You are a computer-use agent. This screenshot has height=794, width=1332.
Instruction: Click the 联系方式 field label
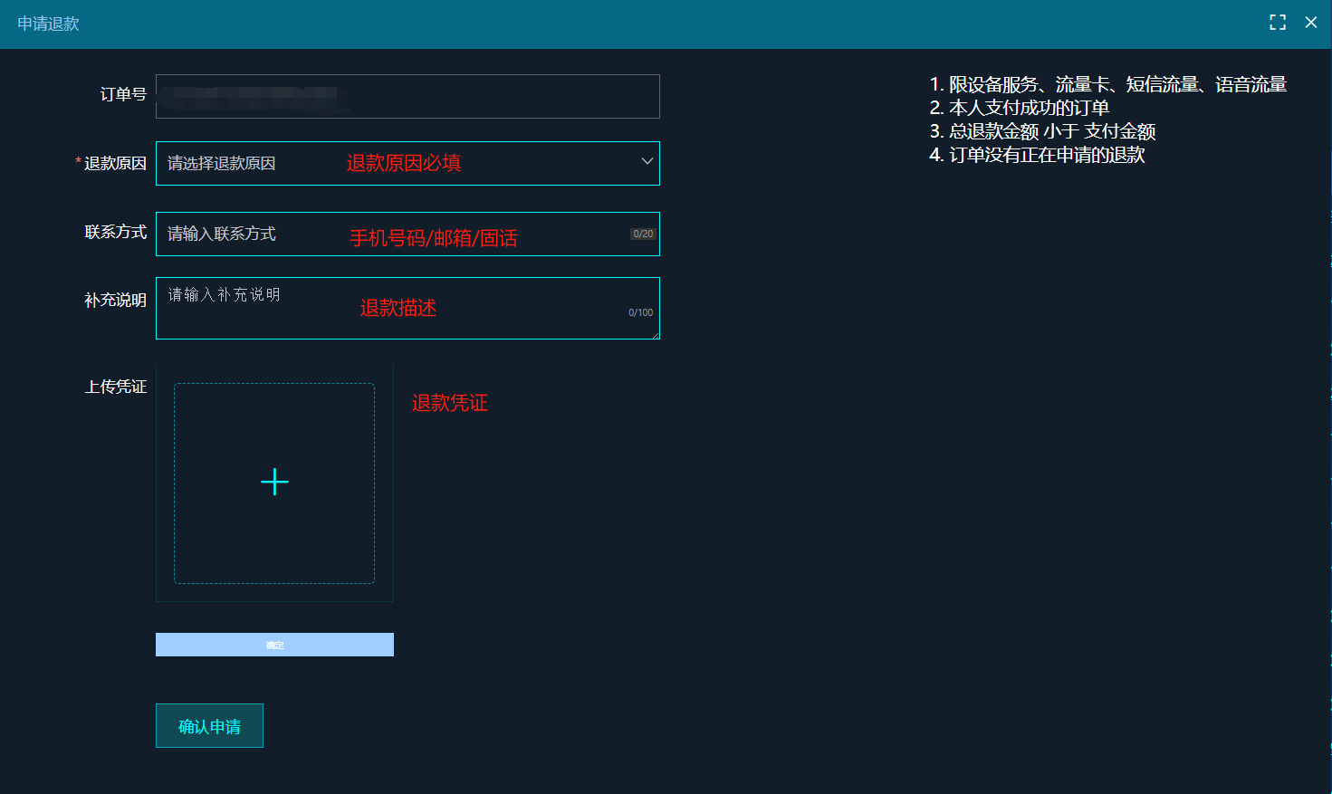tap(115, 232)
